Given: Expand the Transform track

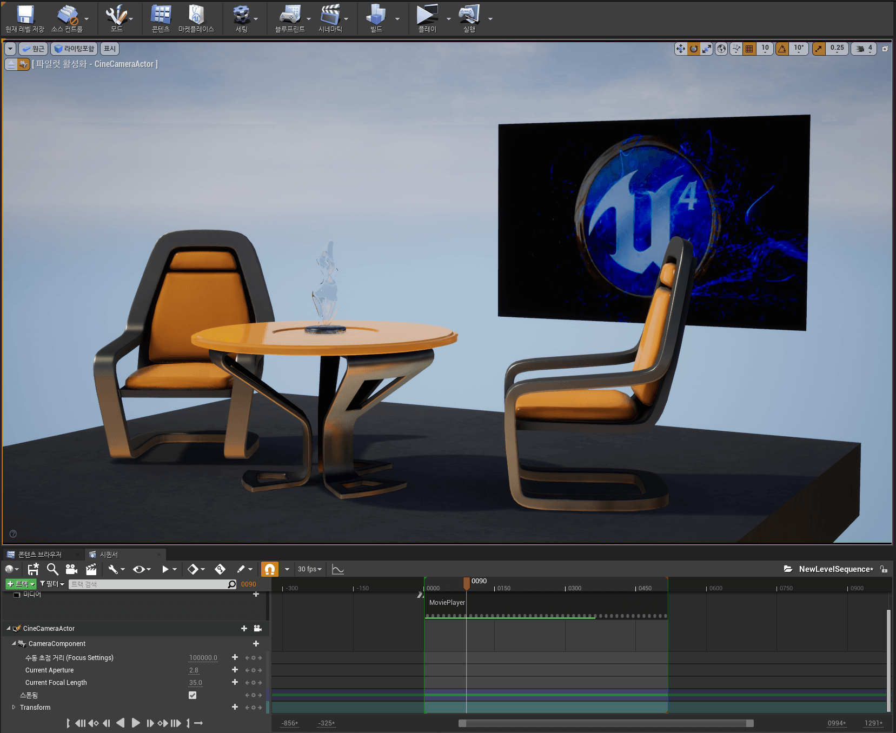Looking at the screenshot, I should (x=14, y=707).
